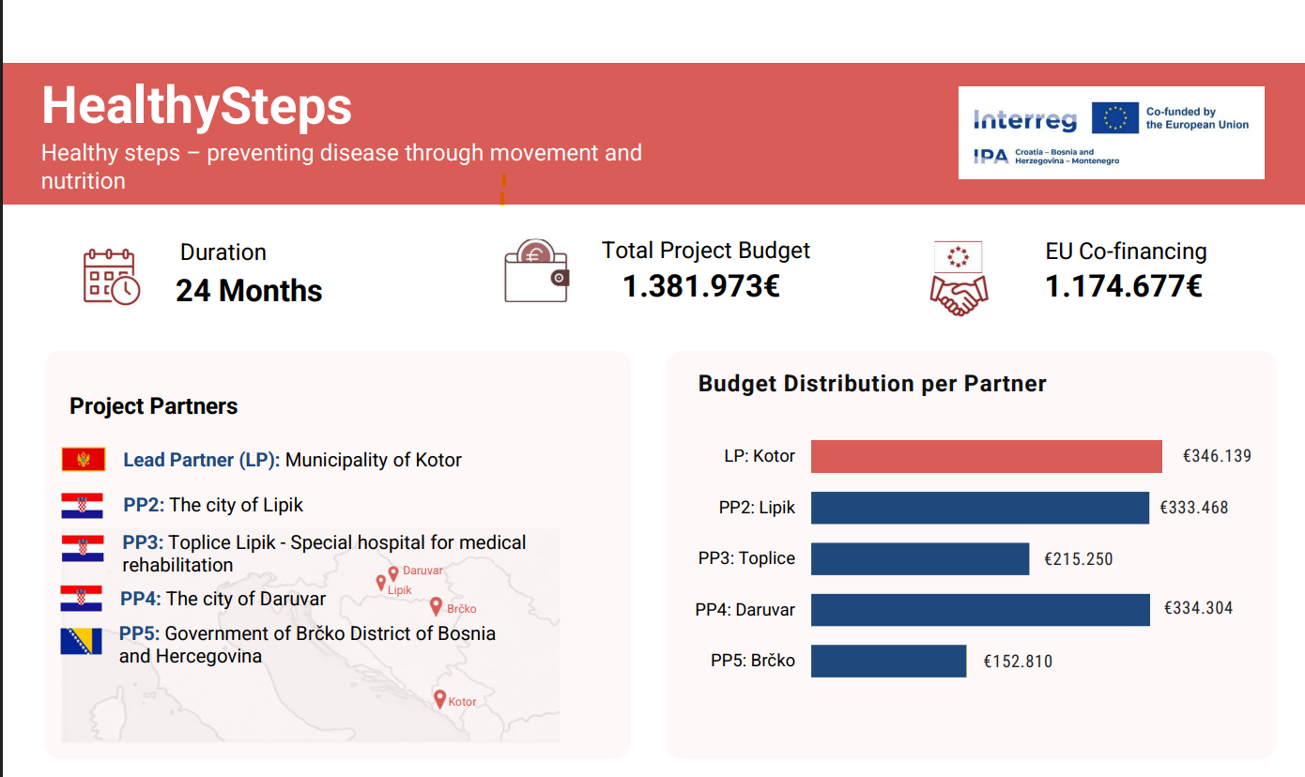Click Lead Partner (LP) label text
This screenshot has height=777, width=1305.
[x=202, y=460]
